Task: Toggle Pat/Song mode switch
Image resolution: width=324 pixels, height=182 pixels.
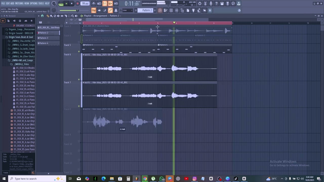Action: (x=61, y=4)
